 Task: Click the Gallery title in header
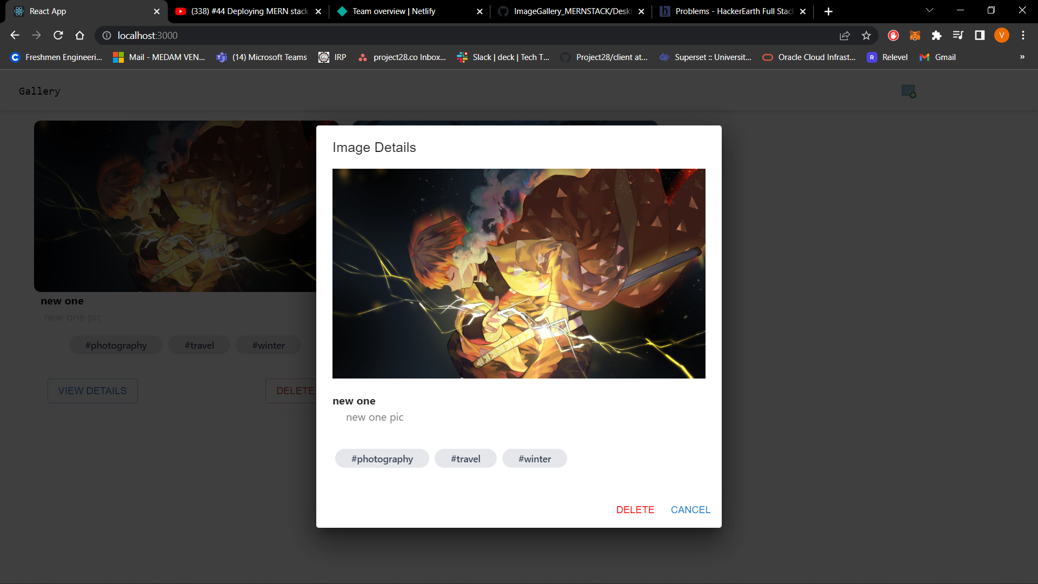point(39,91)
